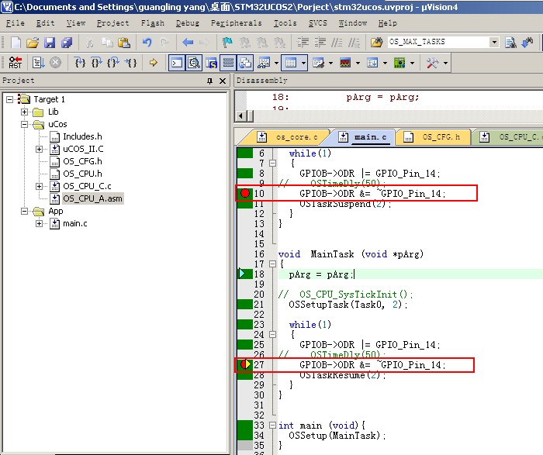Collapse the uCos group in project tree
The image size is (543, 455).
coord(25,124)
